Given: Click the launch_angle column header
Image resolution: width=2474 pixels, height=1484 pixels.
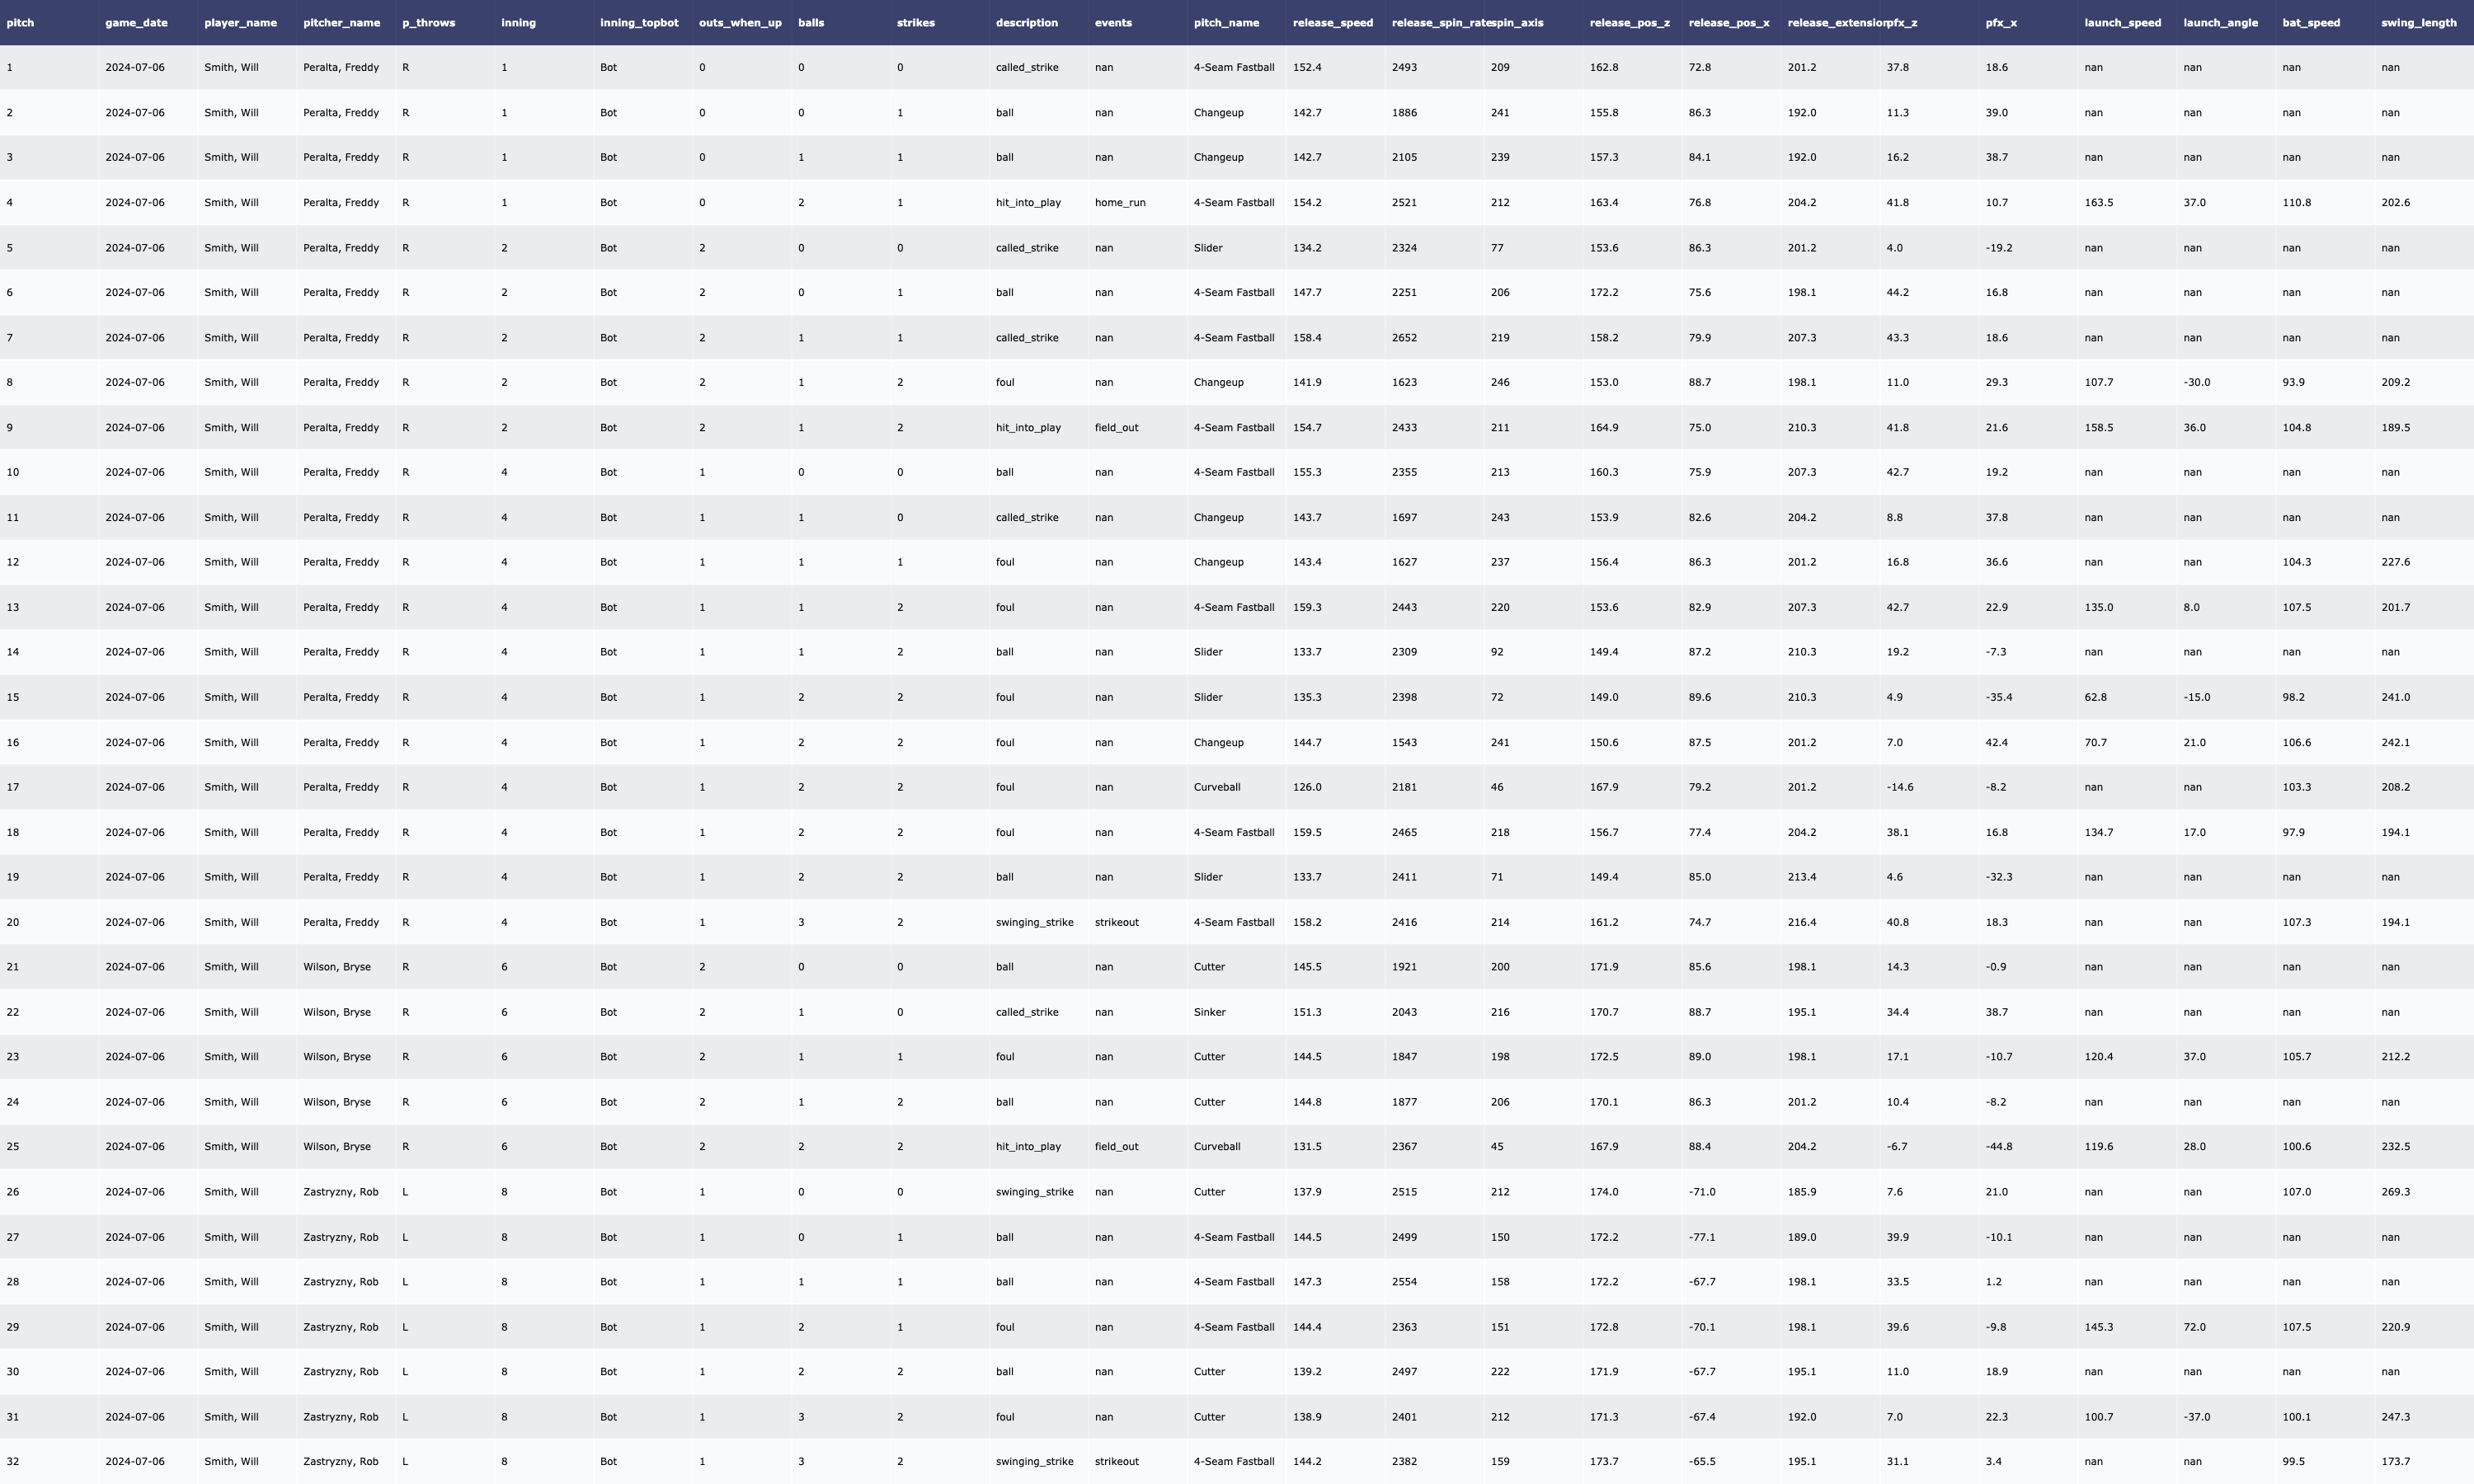Looking at the screenshot, I should tap(2220, 22).
